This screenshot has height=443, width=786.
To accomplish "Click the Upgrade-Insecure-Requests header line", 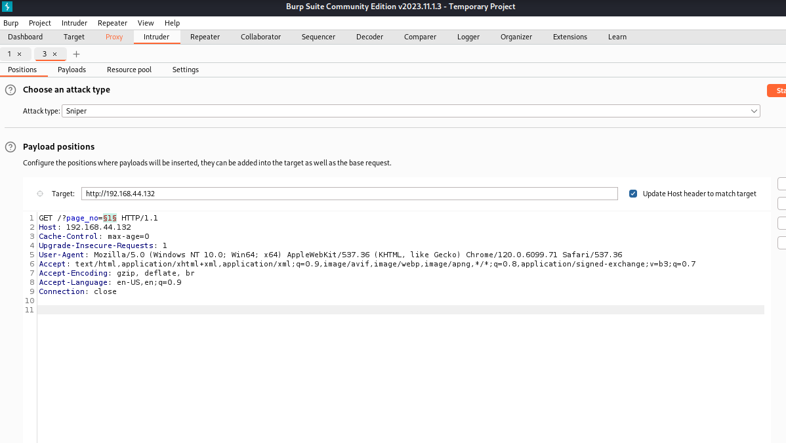I will click(x=103, y=246).
